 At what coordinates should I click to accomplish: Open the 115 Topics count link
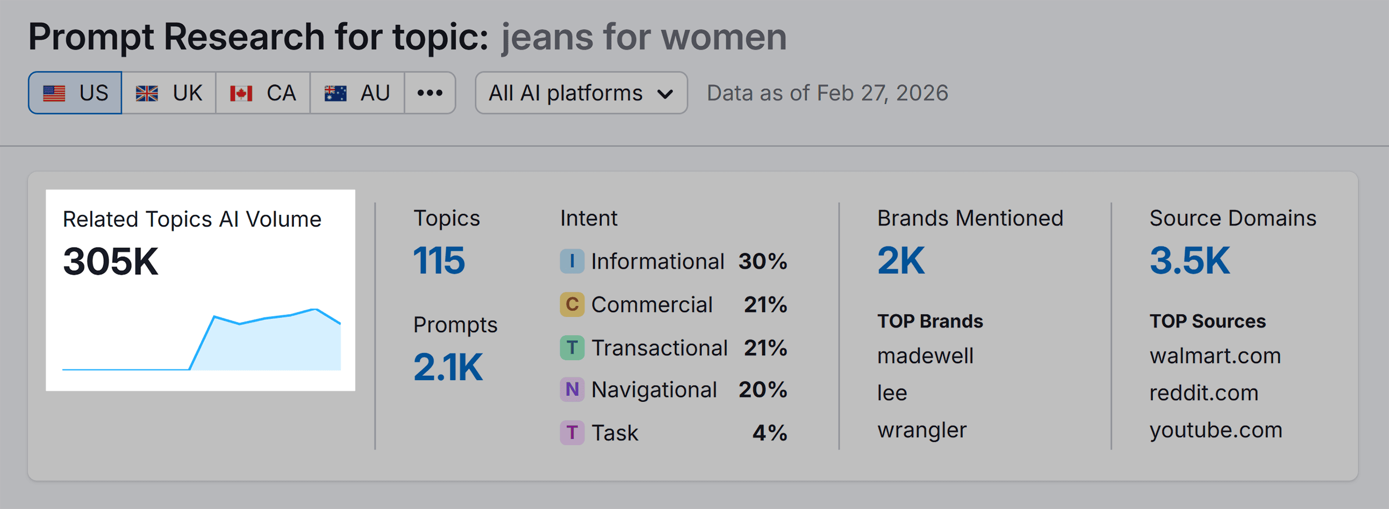[x=439, y=260]
